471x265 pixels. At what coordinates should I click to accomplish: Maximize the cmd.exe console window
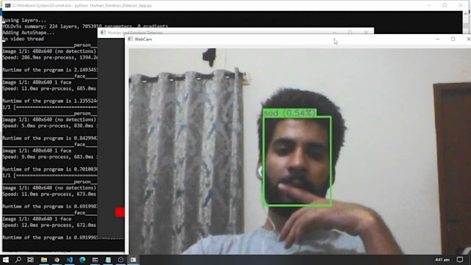(445, 6)
